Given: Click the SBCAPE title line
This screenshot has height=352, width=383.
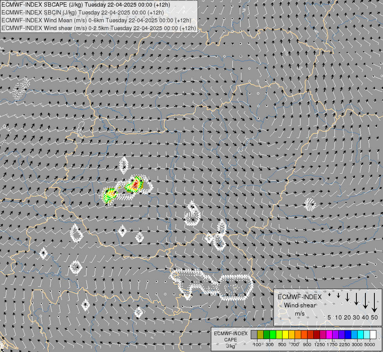Looking at the screenshot, I should coord(86,5).
